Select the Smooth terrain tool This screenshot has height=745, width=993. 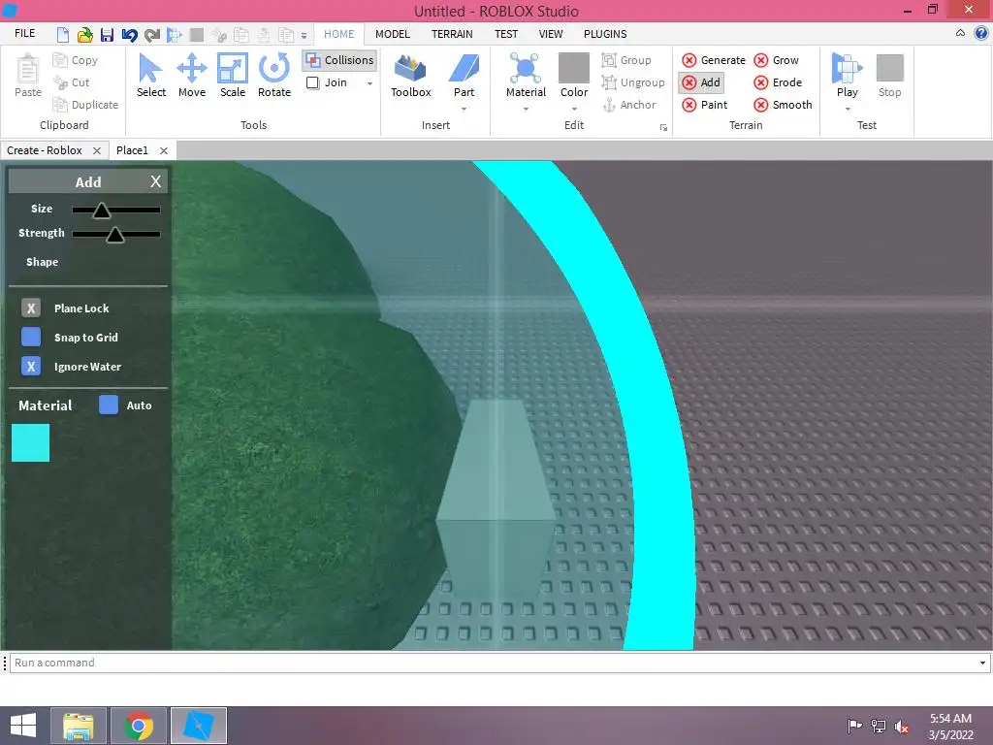click(x=783, y=105)
